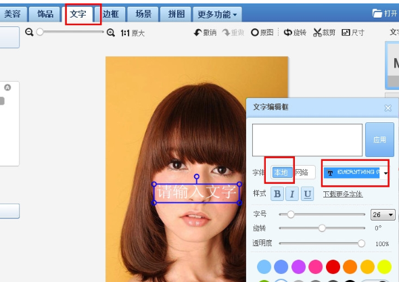Viewport: 399px width, 282px height.
Task: Click the 下载更多字体 link
Action: pyautogui.click(x=343, y=194)
